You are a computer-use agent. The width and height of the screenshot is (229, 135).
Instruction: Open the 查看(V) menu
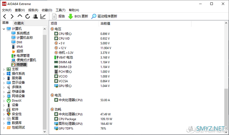[20, 10]
